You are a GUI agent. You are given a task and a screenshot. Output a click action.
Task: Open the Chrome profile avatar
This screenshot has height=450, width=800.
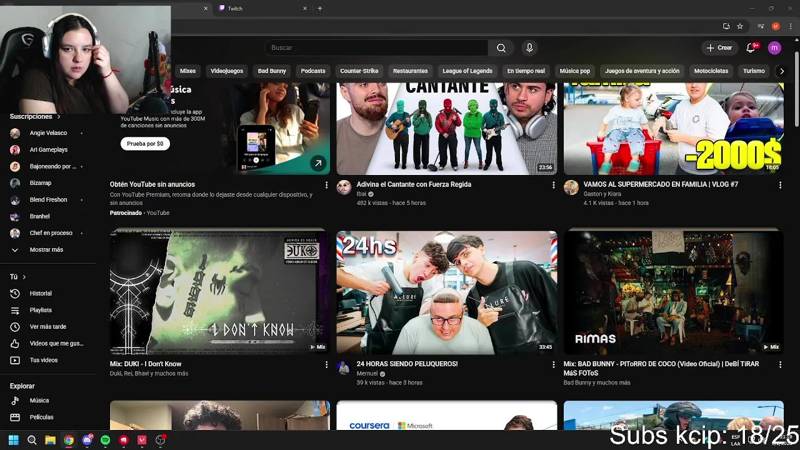click(776, 26)
